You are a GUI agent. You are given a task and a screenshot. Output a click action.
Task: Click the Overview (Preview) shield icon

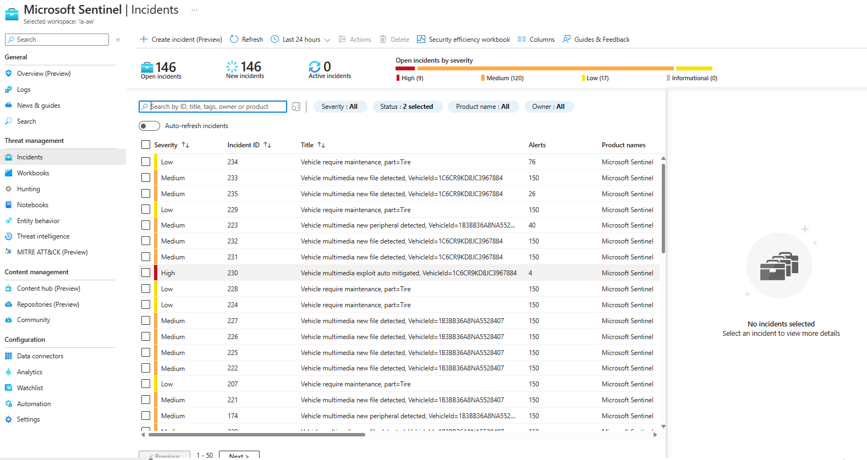[8, 74]
